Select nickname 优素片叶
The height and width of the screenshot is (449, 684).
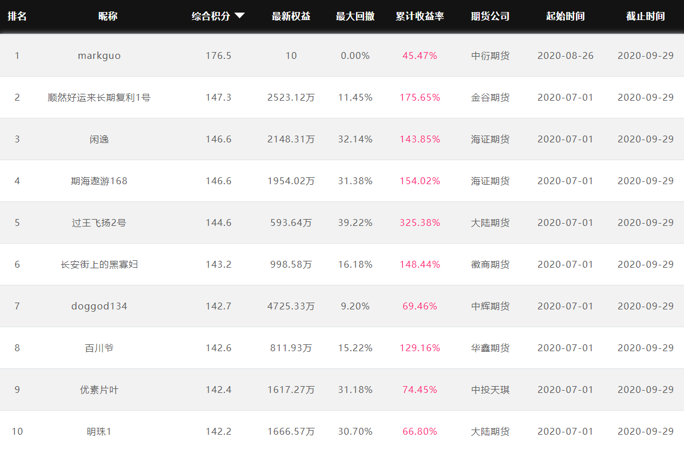point(99,390)
